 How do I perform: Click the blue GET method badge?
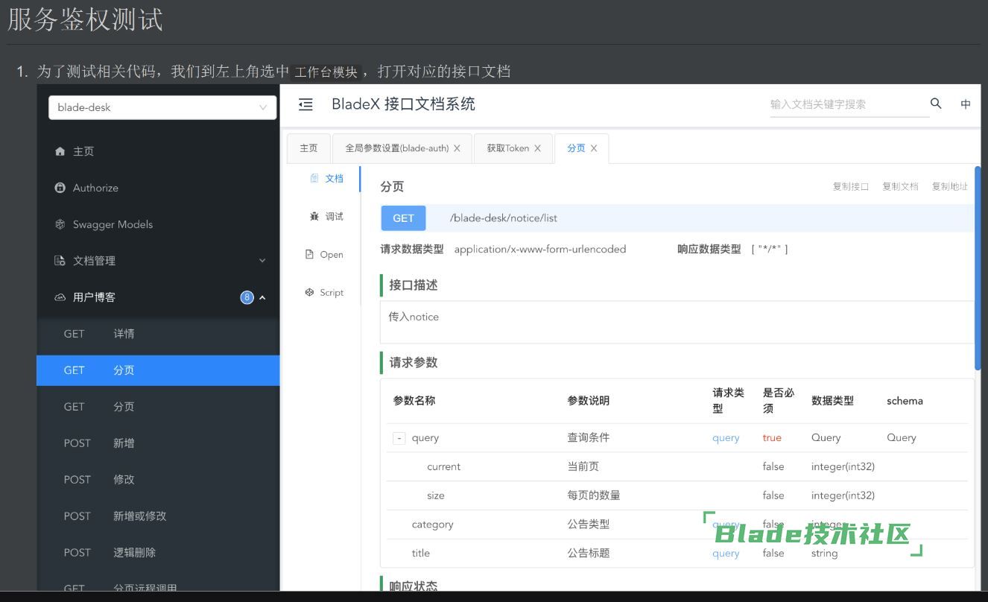[403, 218]
